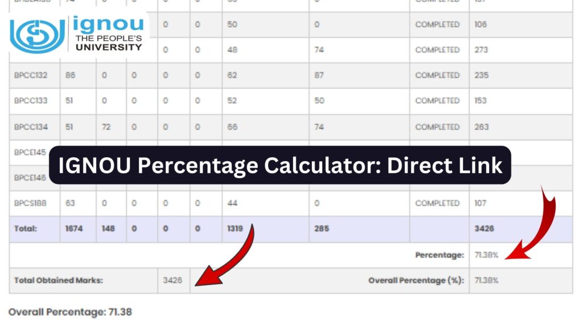Click COMPLETED status in the BPCS188 row

[437, 203]
